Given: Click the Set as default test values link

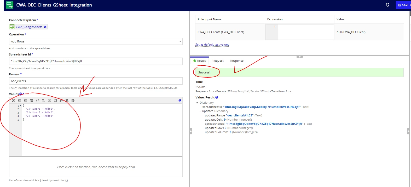Looking at the screenshot, I should (x=212, y=45).
